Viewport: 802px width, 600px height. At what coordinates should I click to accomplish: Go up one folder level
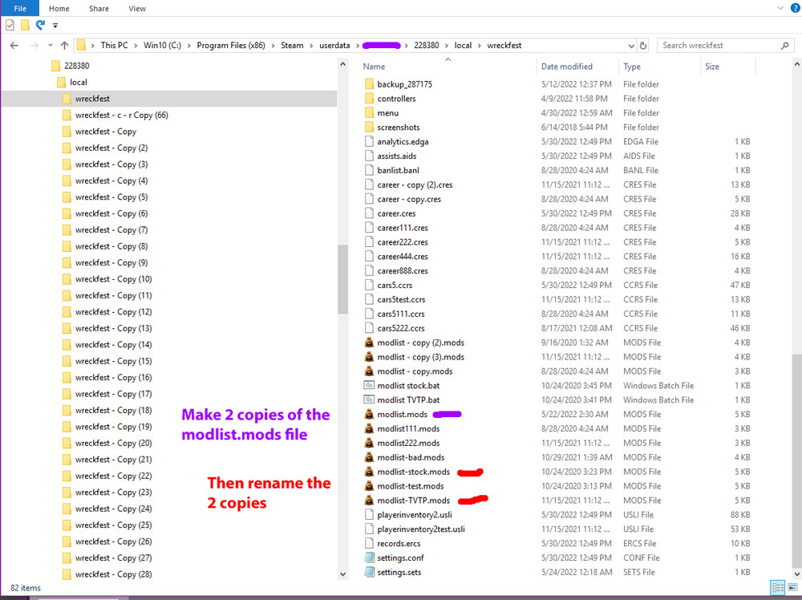coord(64,46)
